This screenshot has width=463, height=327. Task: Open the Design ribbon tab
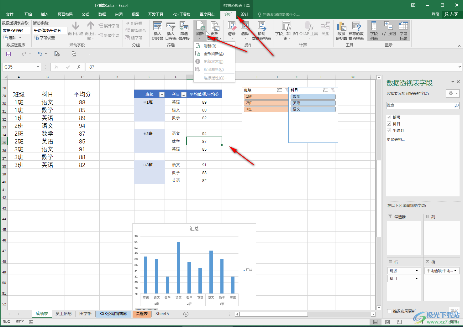245,14
